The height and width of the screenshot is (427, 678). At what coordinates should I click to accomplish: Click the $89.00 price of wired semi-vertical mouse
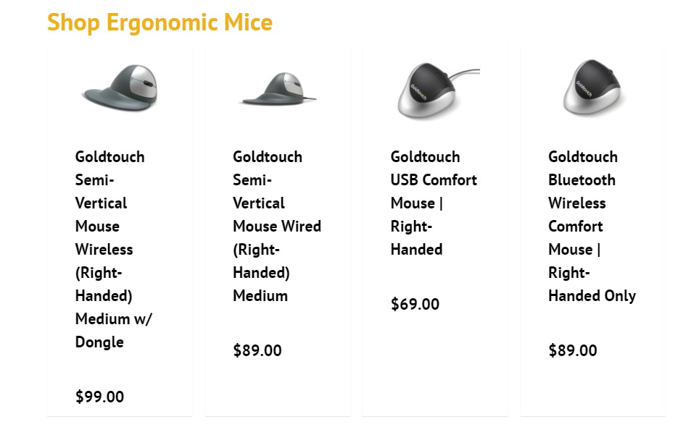coord(257,350)
